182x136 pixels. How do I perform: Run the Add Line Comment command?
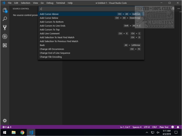coord(91,34)
